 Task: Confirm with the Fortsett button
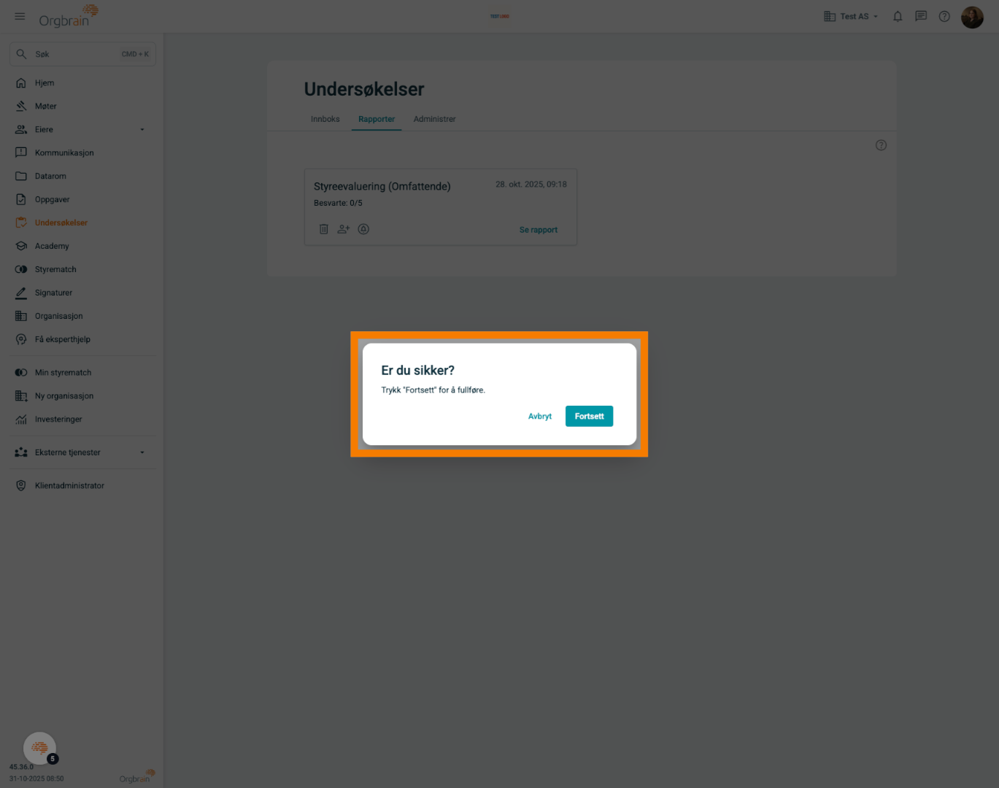[590, 417]
